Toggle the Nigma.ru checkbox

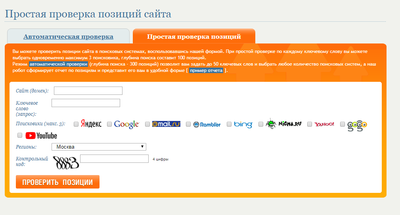coord(261,124)
